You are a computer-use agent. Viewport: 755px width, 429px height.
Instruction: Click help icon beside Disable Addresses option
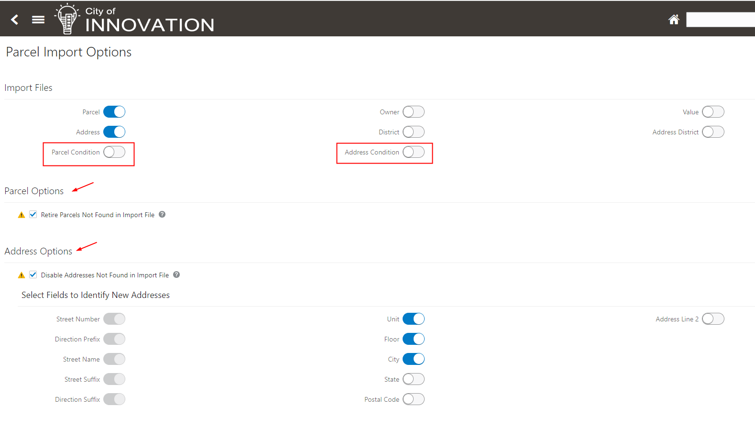pyautogui.click(x=176, y=275)
